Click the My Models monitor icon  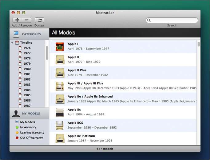coord(17,122)
